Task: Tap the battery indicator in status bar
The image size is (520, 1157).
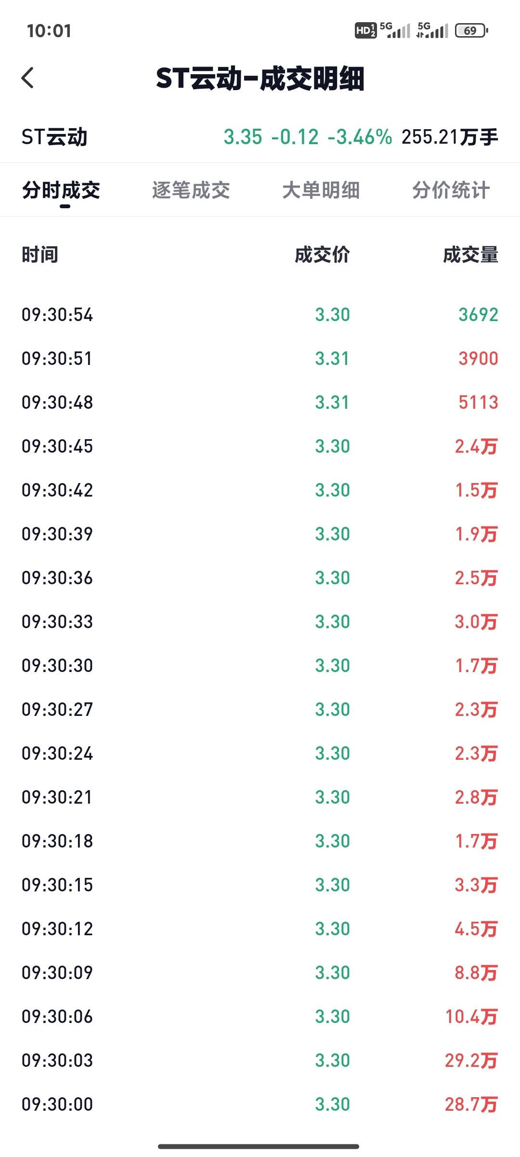Action: click(x=472, y=31)
